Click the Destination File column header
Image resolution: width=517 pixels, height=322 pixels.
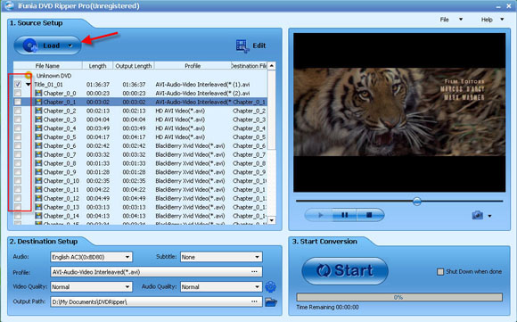coord(249,66)
